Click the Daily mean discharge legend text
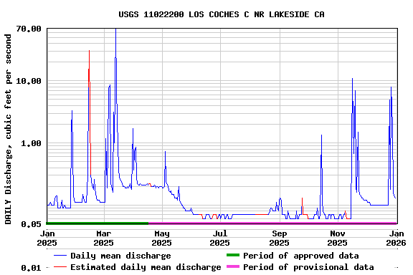 (x=120, y=256)
